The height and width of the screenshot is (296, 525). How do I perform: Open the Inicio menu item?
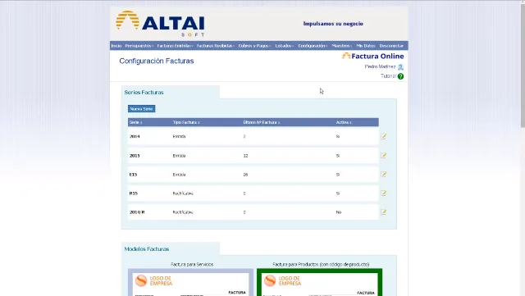(x=116, y=46)
